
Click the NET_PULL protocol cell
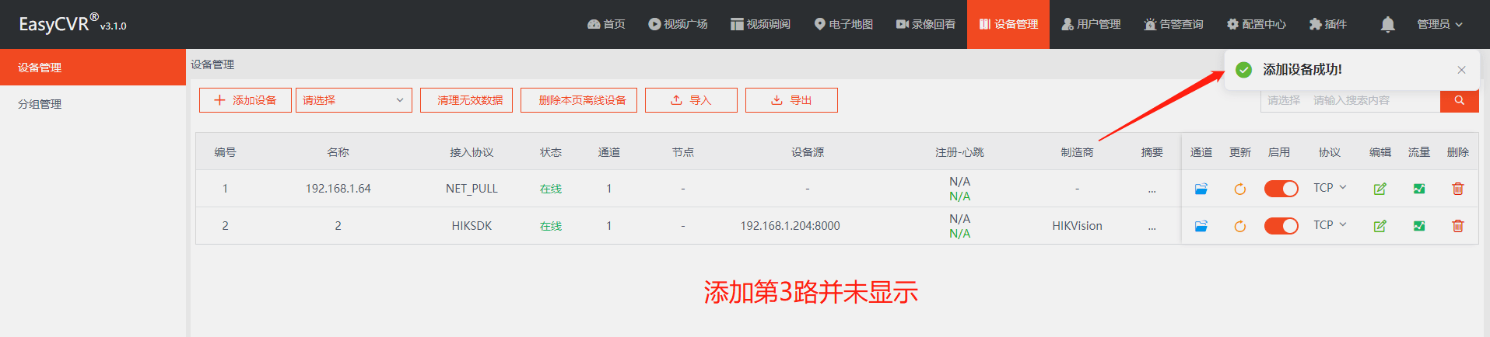pyautogui.click(x=472, y=189)
